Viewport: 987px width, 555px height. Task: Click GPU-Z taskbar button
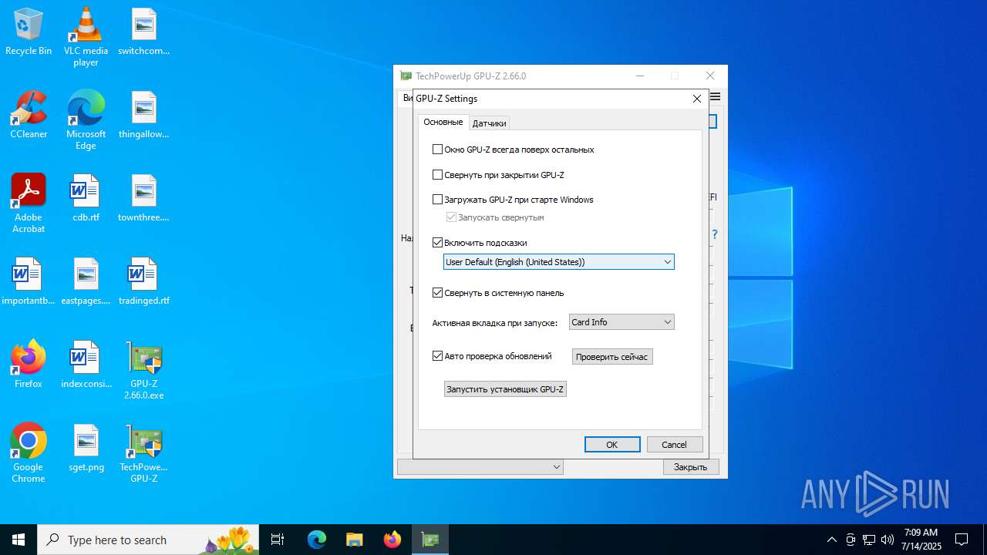[429, 540]
